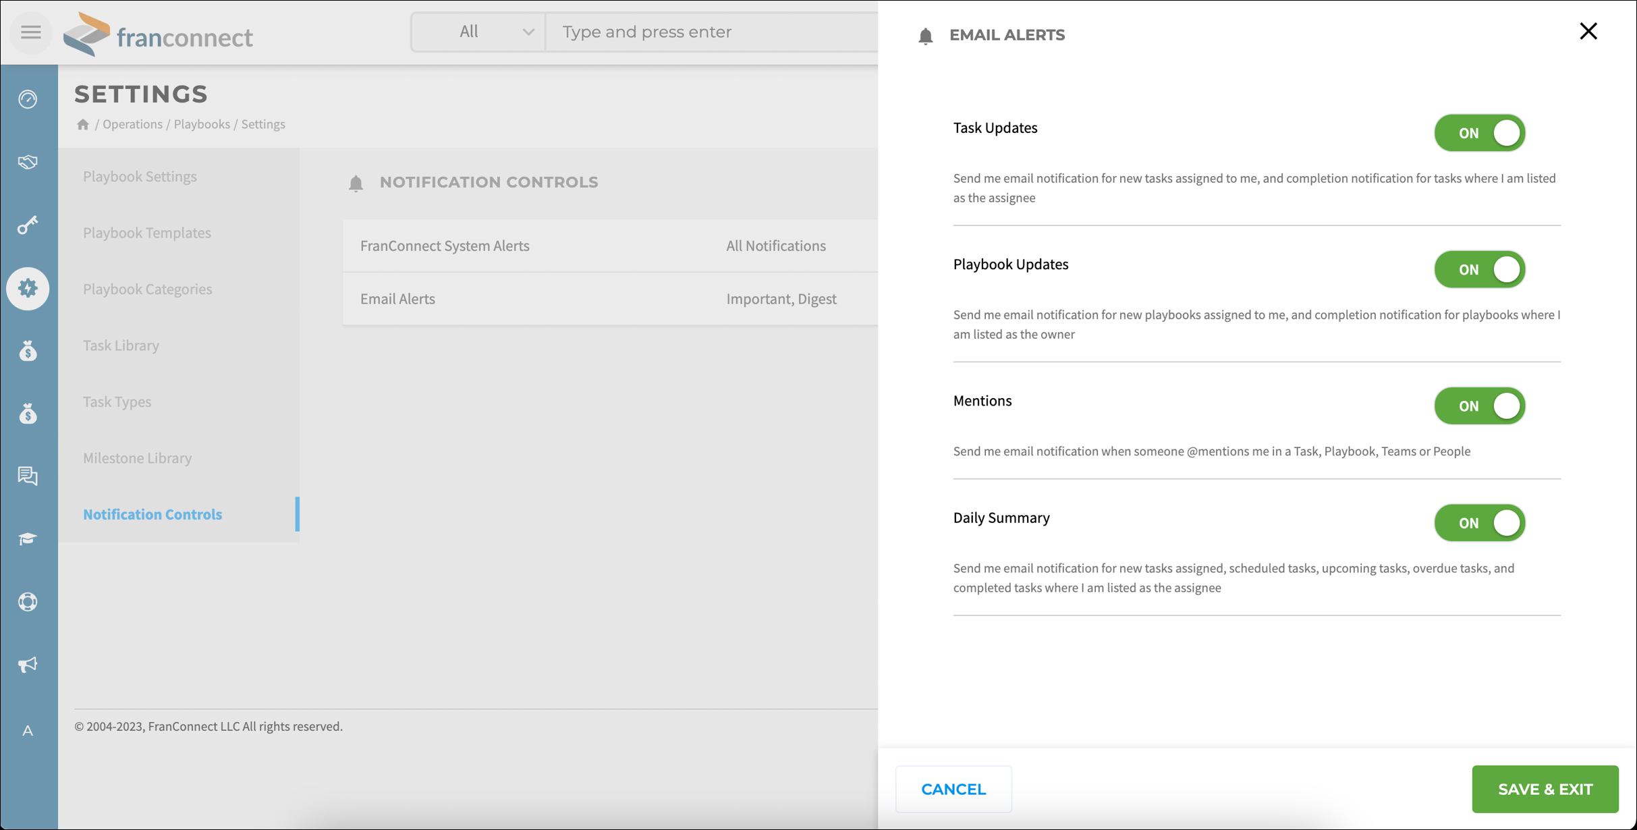Disable the Task Updates email alert toggle
1637x830 pixels.
pyautogui.click(x=1479, y=132)
